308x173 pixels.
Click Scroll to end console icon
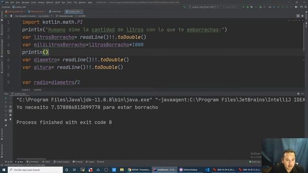(11, 111)
